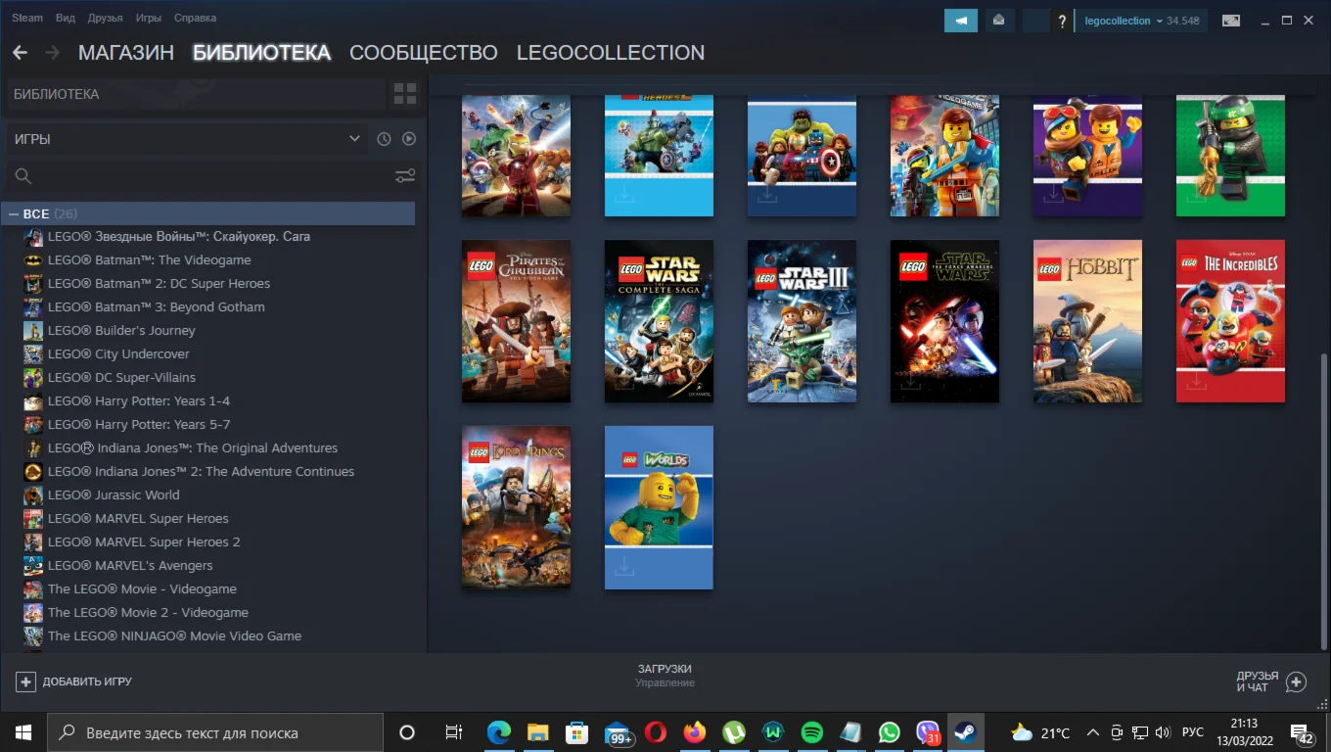This screenshot has width=1331, height=752.
Task: Switch library to grid collections view
Action: tap(404, 94)
